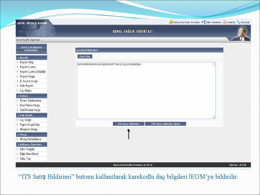Go to Fatura Sonlandırma
Image resolution: width=260 pixels, height=195 pixels.
pyautogui.click(x=31, y=100)
